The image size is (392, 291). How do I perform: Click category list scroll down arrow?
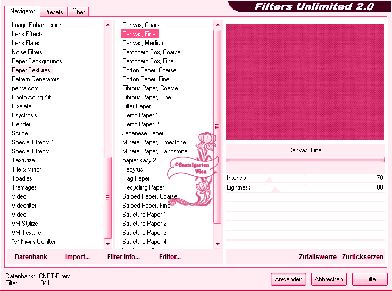pos(108,244)
